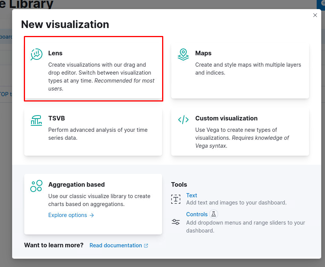Click the Text tool dashed box icon
Screen dimensions: 325x267
pos(176,199)
